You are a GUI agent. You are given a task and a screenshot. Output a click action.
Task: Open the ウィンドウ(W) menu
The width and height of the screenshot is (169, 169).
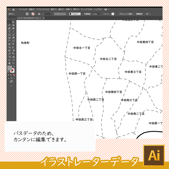tap(86, 10)
